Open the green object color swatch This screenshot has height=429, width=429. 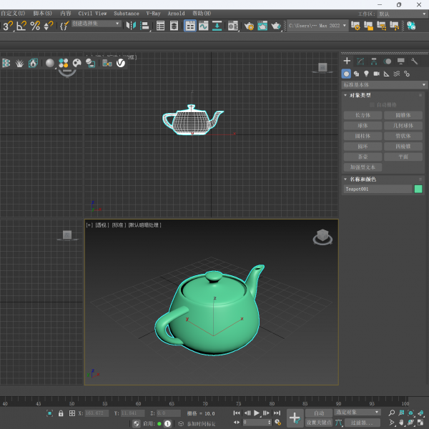[x=418, y=189]
